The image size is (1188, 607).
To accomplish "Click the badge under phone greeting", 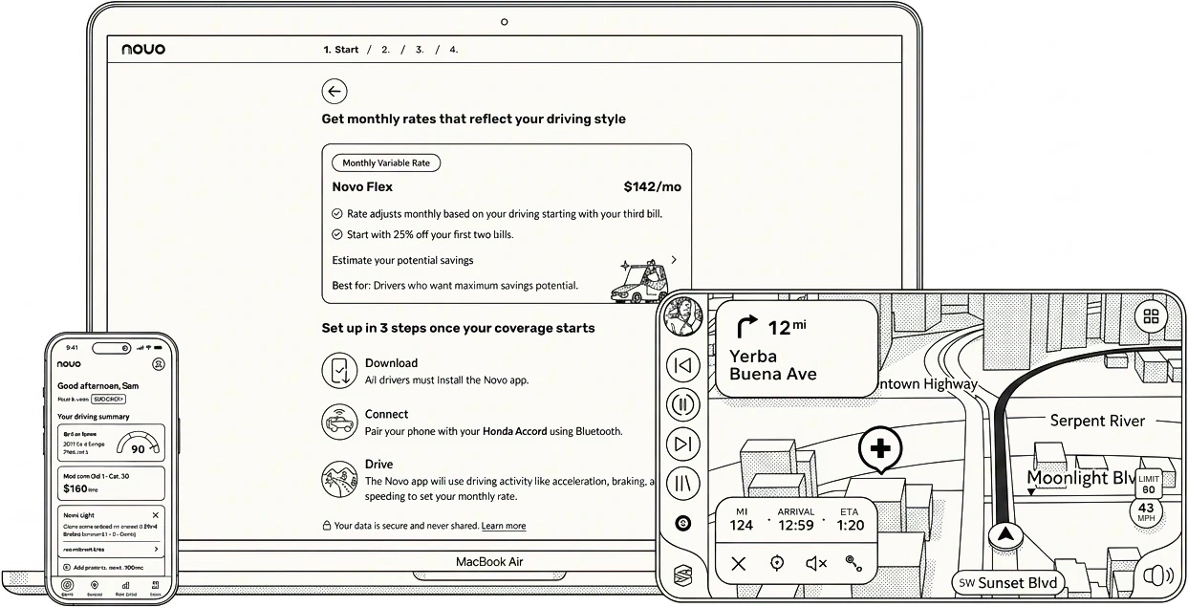I will [x=108, y=399].
